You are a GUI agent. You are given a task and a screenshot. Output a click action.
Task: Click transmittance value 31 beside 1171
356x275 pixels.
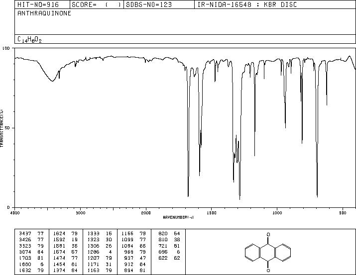[x=109, y=264]
